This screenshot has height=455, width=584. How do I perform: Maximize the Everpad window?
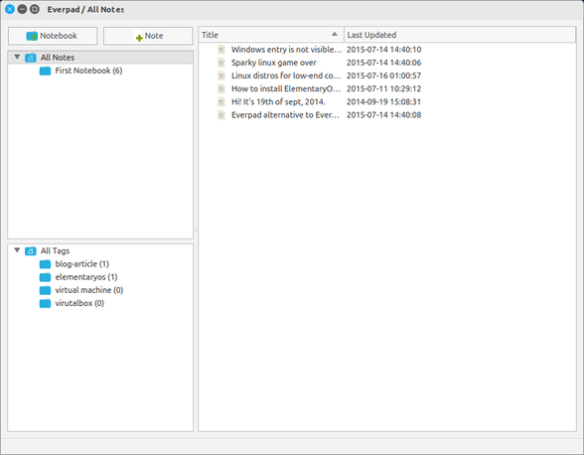pos(35,9)
